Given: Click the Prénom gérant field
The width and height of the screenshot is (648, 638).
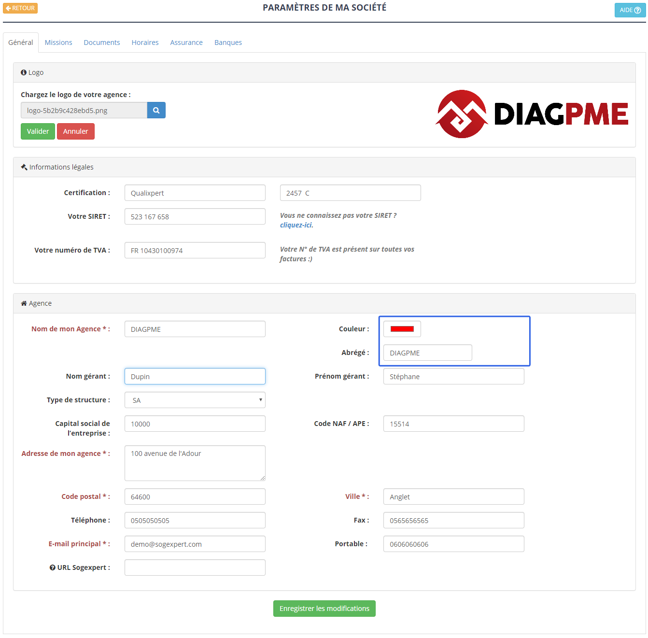Looking at the screenshot, I should pyautogui.click(x=454, y=376).
